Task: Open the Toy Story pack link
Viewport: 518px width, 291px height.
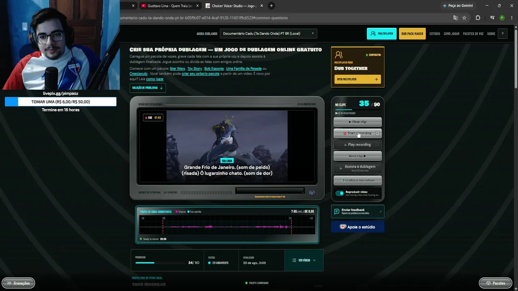Action: pos(195,69)
